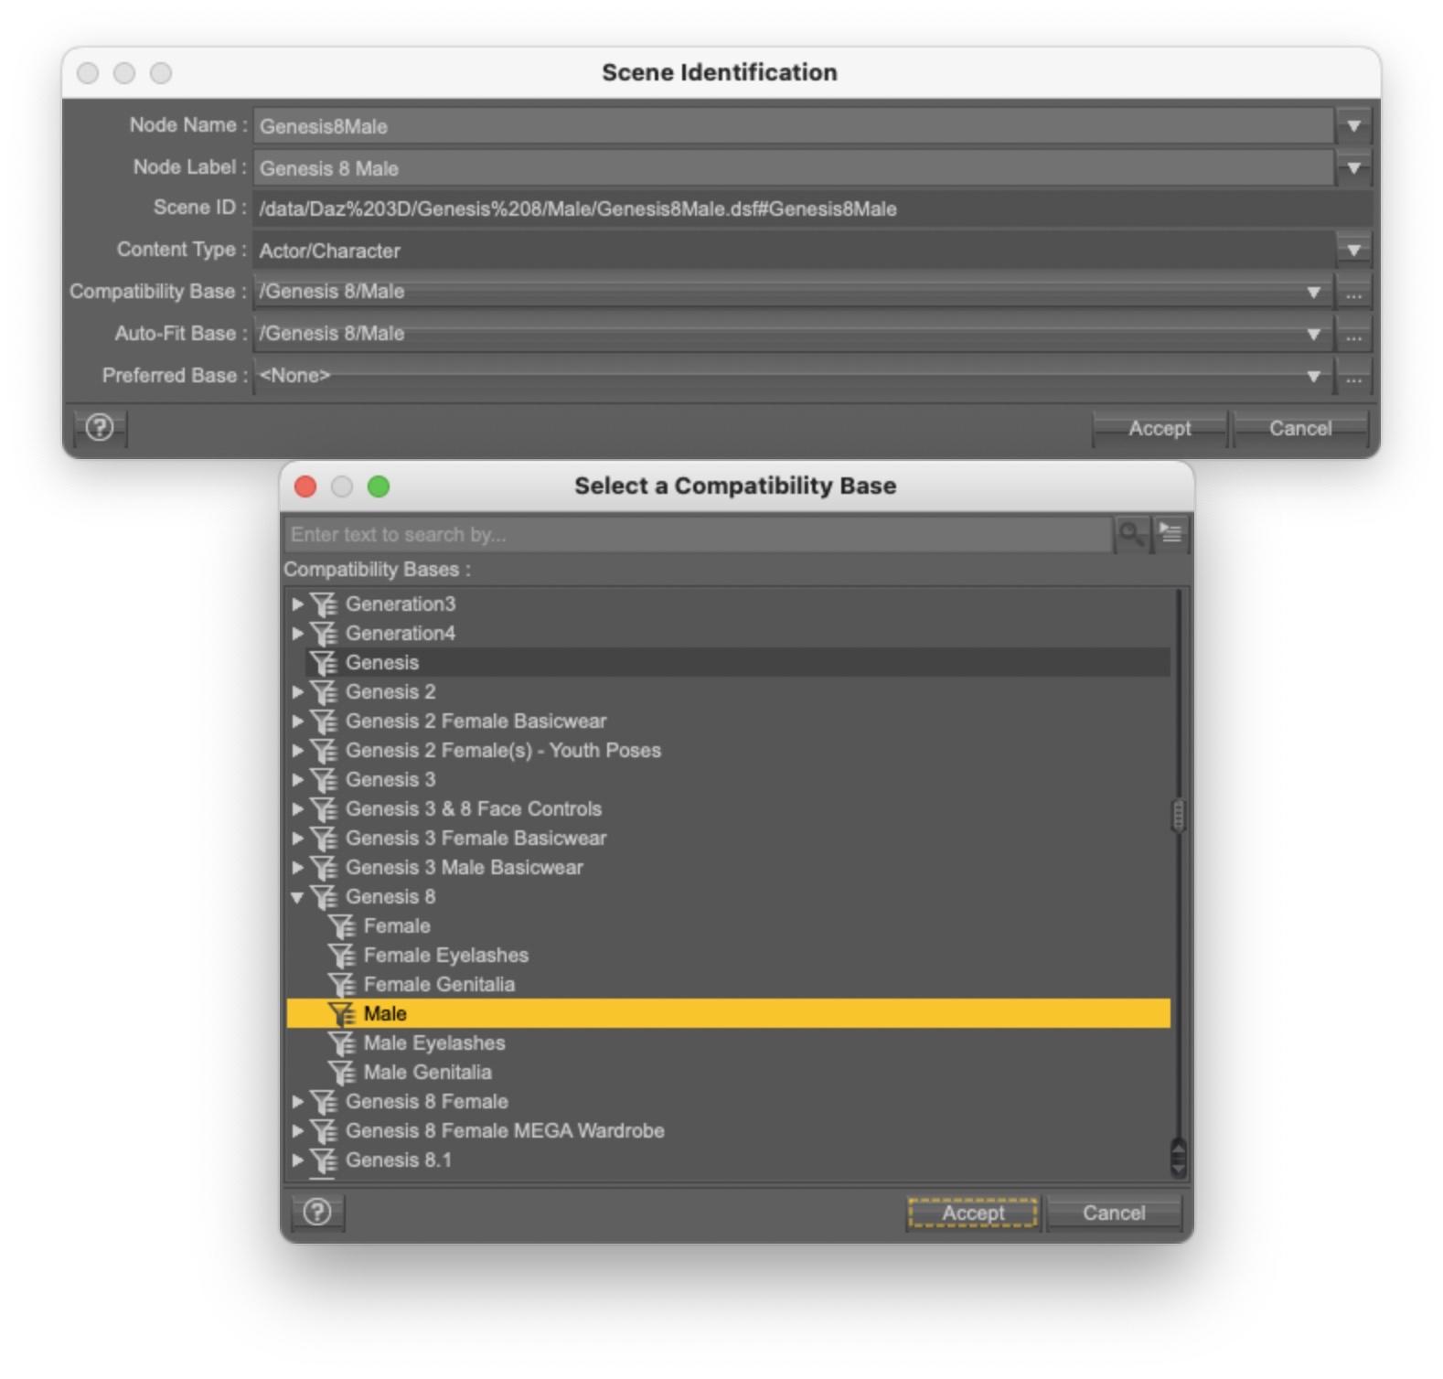Click Cancel in the Scene Identification dialog
The height and width of the screenshot is (1379, 1443).
[x=1300, y=429]
